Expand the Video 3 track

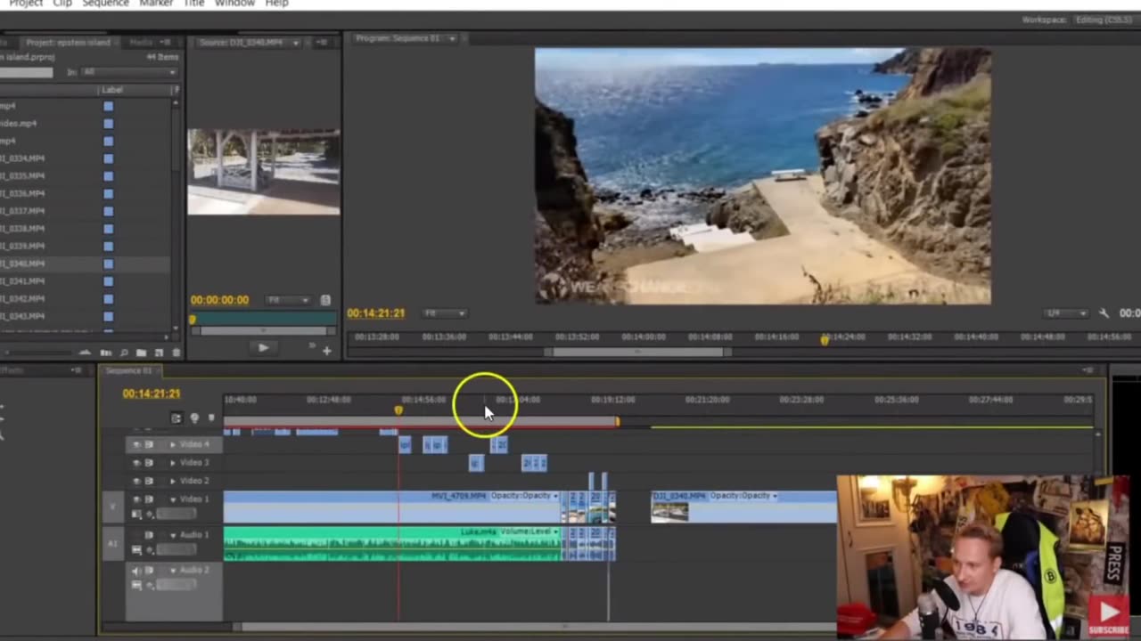tap(173, 462)
